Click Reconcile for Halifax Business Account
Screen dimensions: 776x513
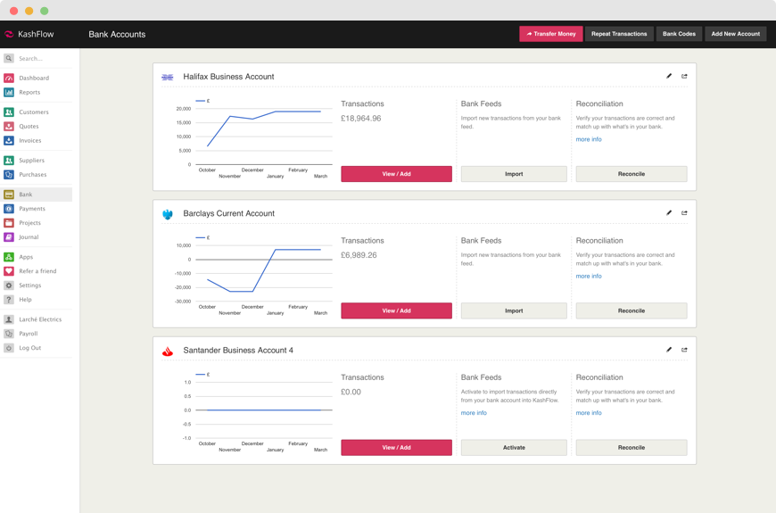[631, 174]
